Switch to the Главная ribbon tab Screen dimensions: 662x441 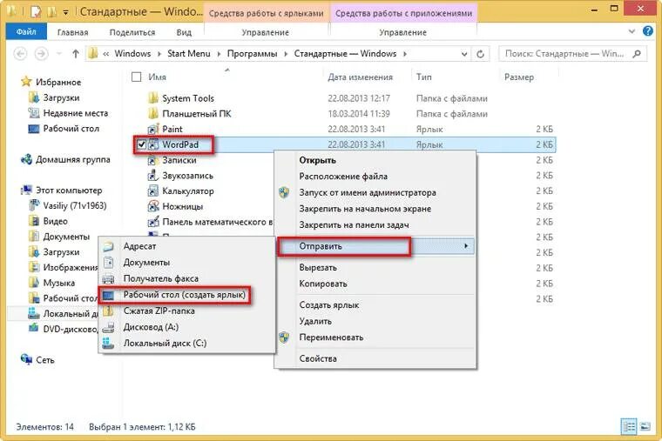(x=72, y=32)
